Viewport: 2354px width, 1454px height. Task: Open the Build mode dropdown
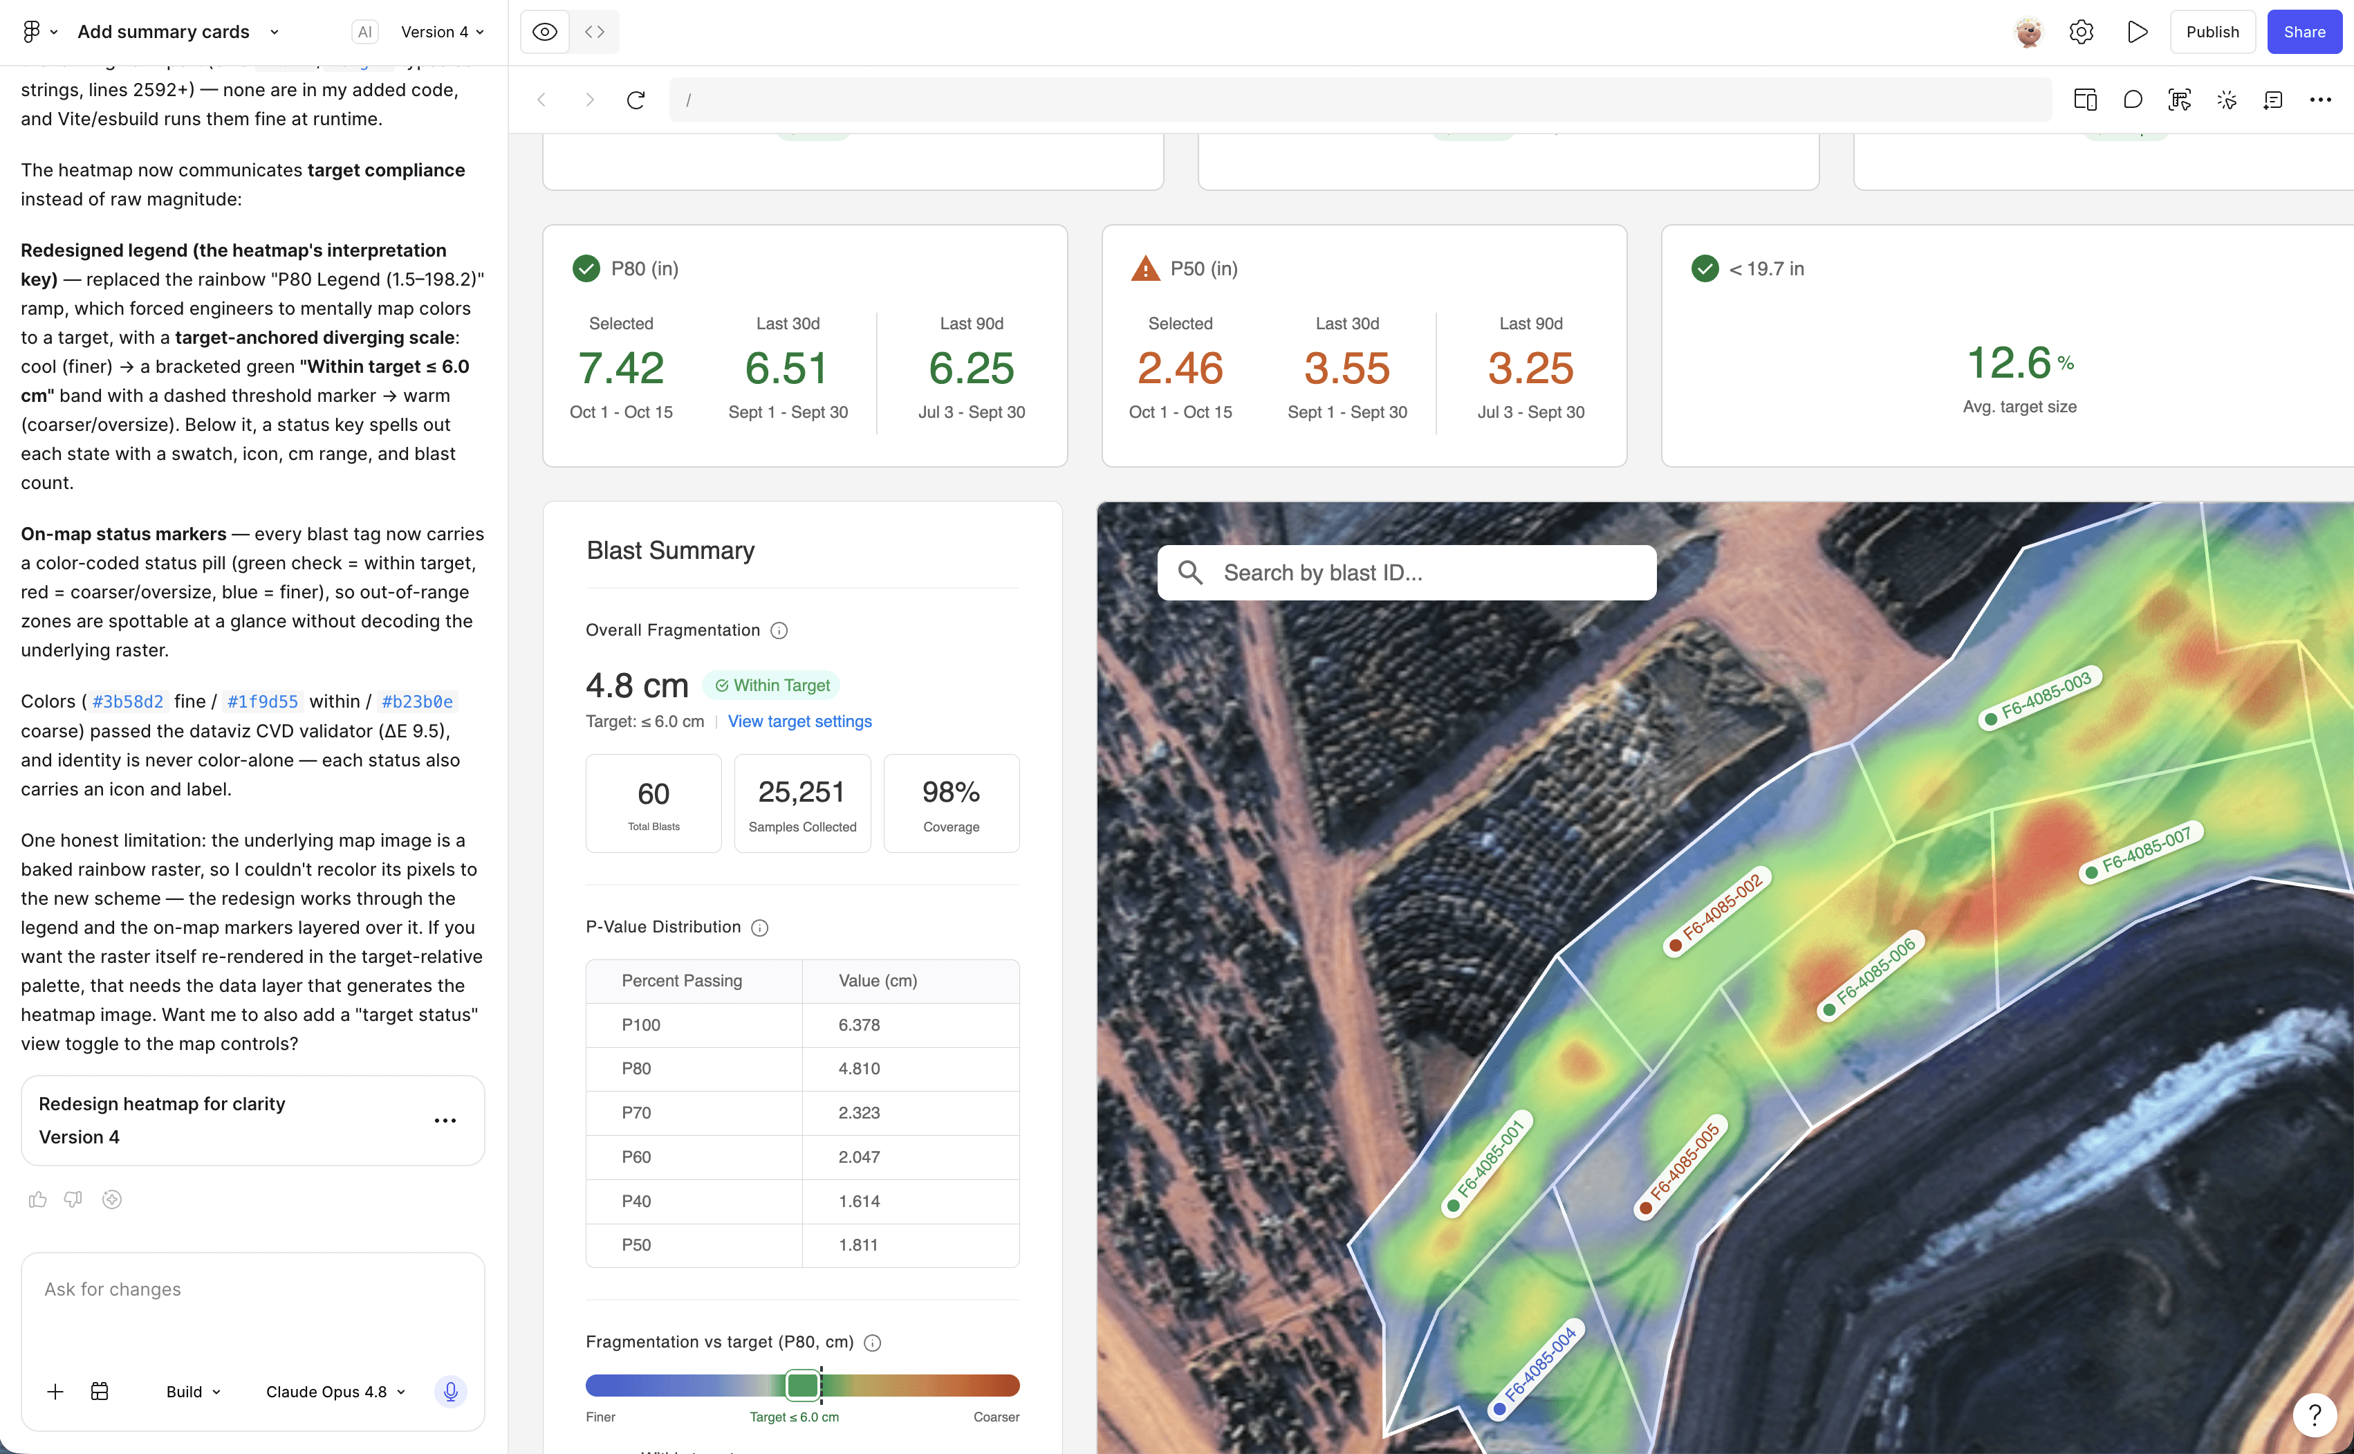tap(193, 1392)
